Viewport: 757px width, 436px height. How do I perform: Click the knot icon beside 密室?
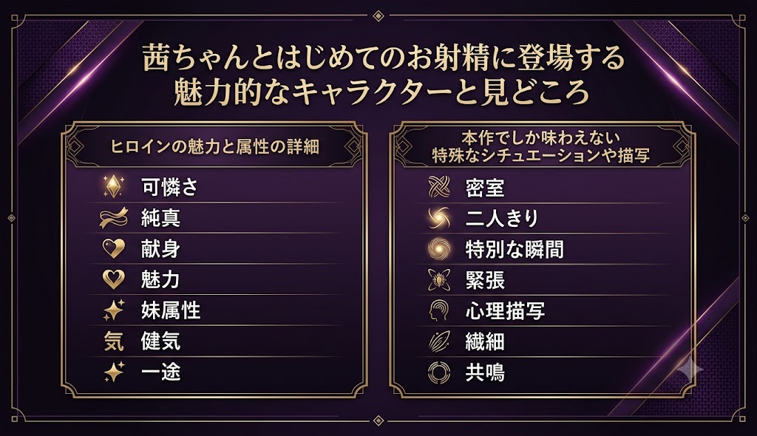pyautogui.click(x=439, y=187)
